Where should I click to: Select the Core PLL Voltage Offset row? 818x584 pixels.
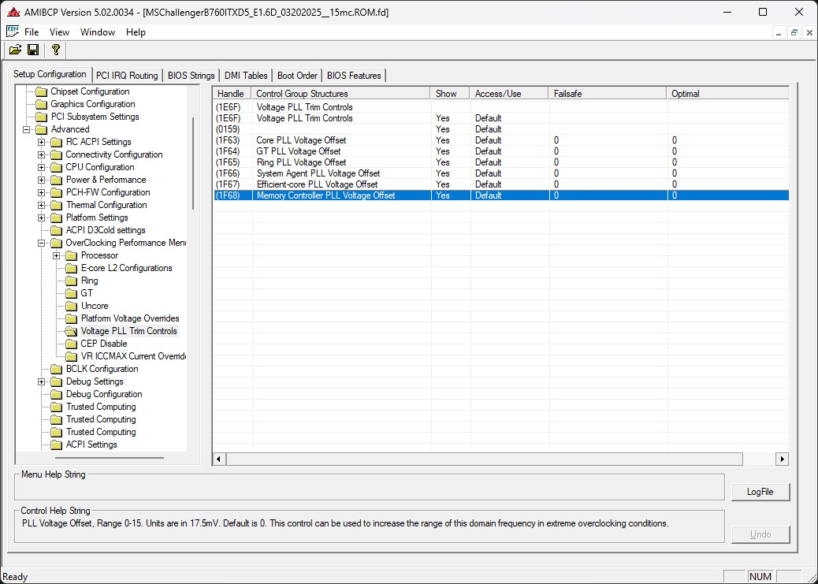500,139
